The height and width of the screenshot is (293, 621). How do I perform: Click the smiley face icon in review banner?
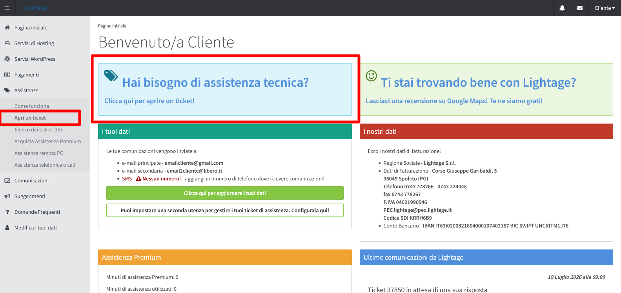click(371, 75)
